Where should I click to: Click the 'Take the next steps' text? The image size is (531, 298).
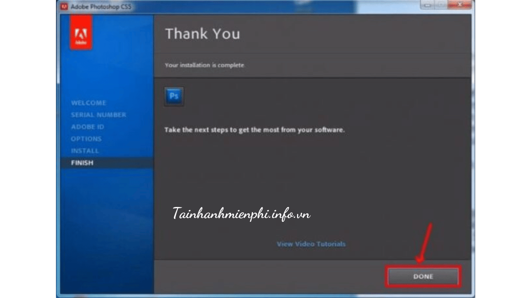(x=254, y=130)
